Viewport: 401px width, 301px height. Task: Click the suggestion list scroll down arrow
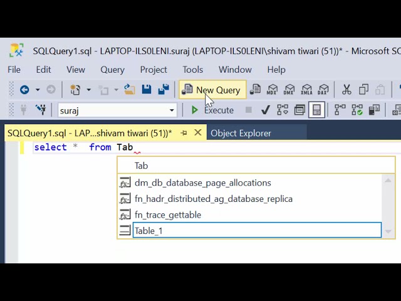click(388, 231)
